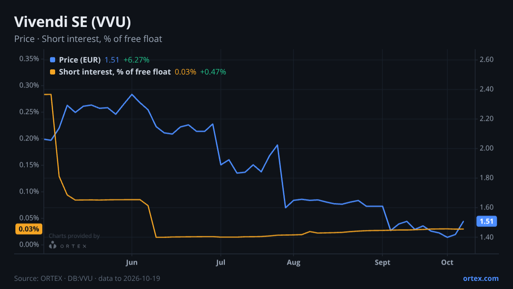Click the +0.47% short interest change value
513x289 pixels.
213,72
